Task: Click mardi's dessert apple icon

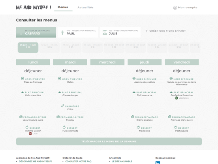Action: pyautogui.click(x=64, y=127)
